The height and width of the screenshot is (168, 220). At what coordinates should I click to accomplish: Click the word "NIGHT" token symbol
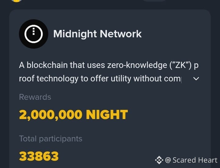[x=107, y=115]
